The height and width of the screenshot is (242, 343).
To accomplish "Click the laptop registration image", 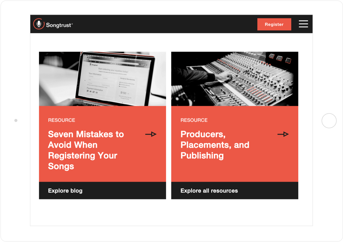I will tap(102, 79).
